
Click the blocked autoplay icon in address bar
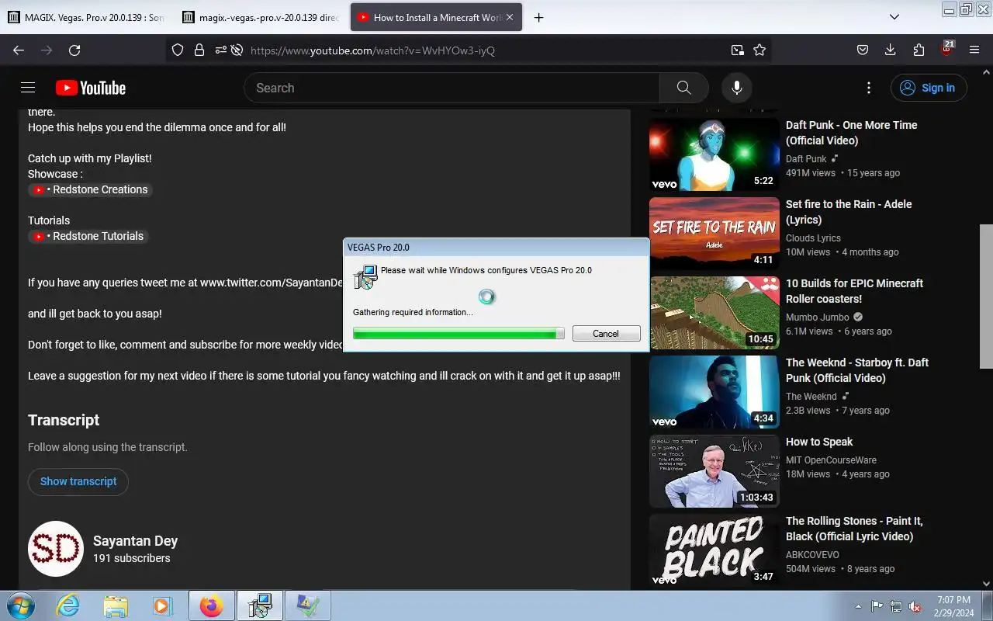(237, 50)
